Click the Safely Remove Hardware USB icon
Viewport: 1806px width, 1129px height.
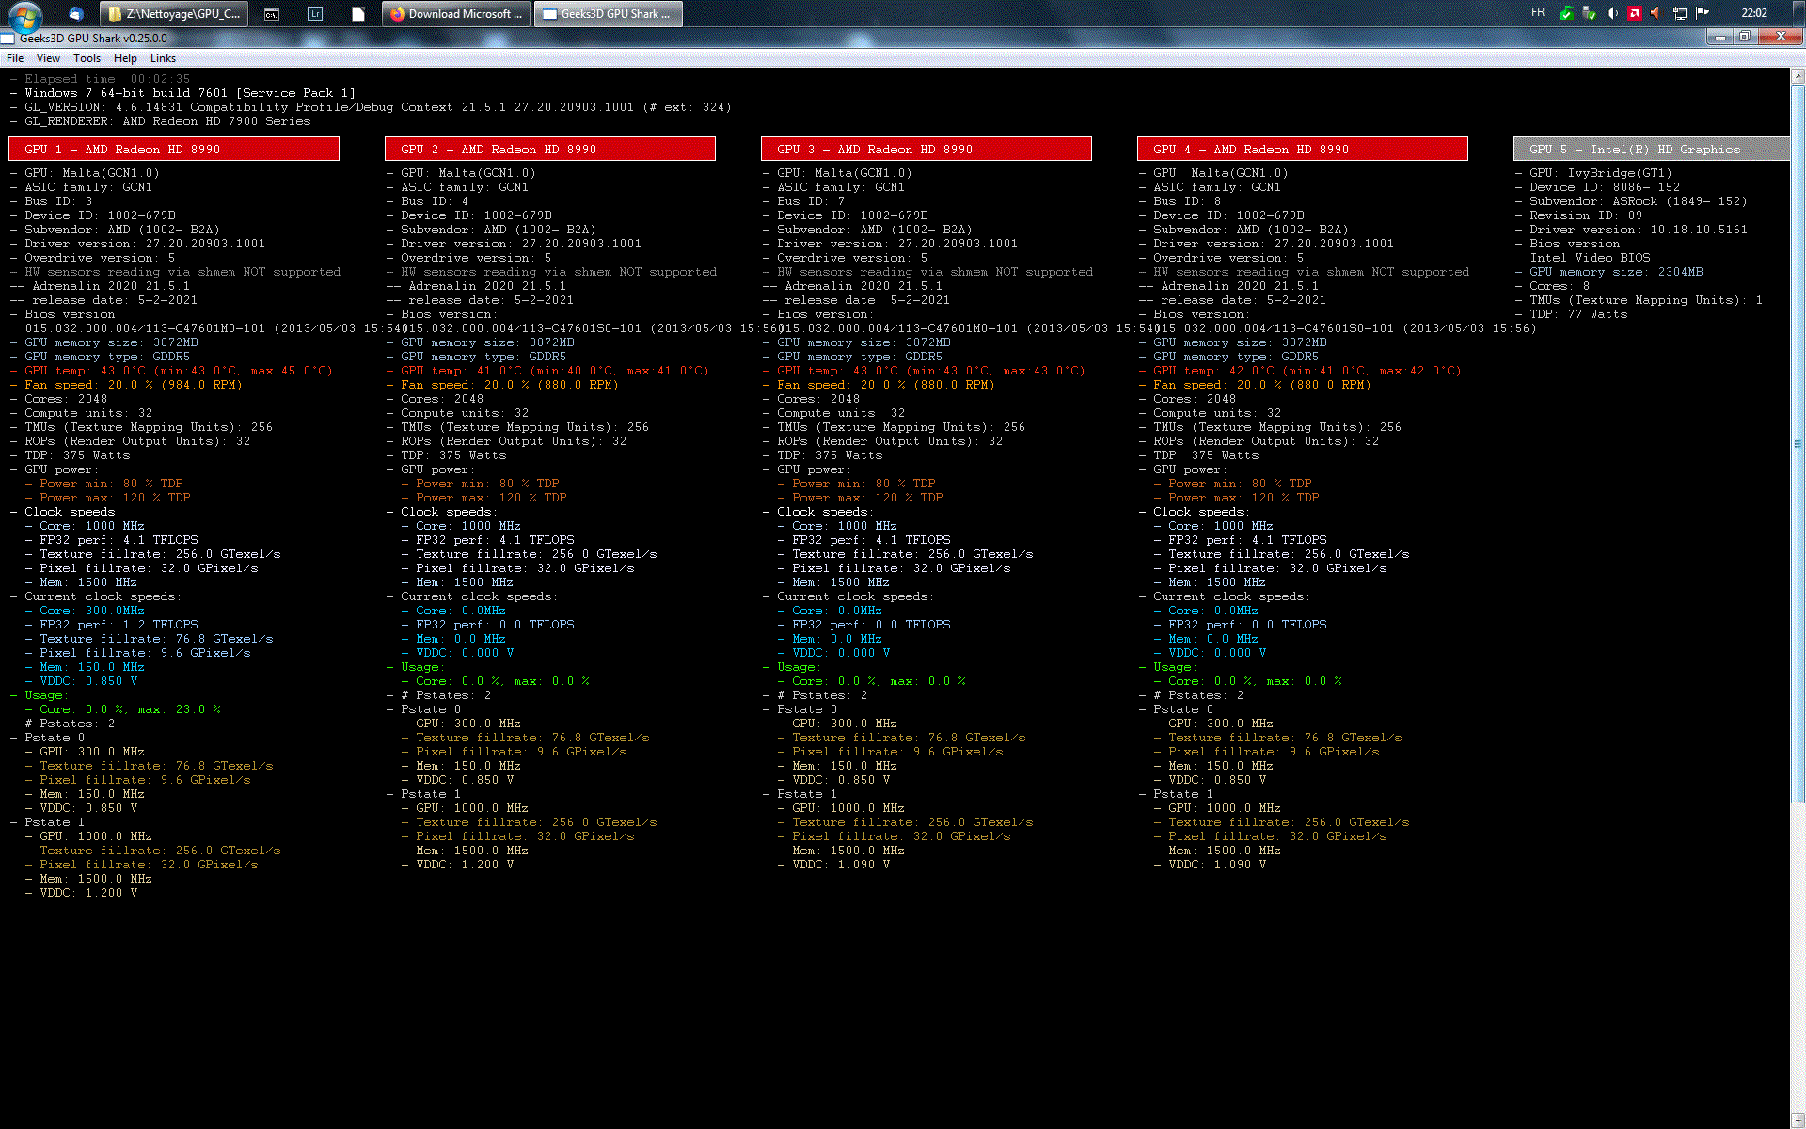pyautogui.click(x=1589, y=13)
